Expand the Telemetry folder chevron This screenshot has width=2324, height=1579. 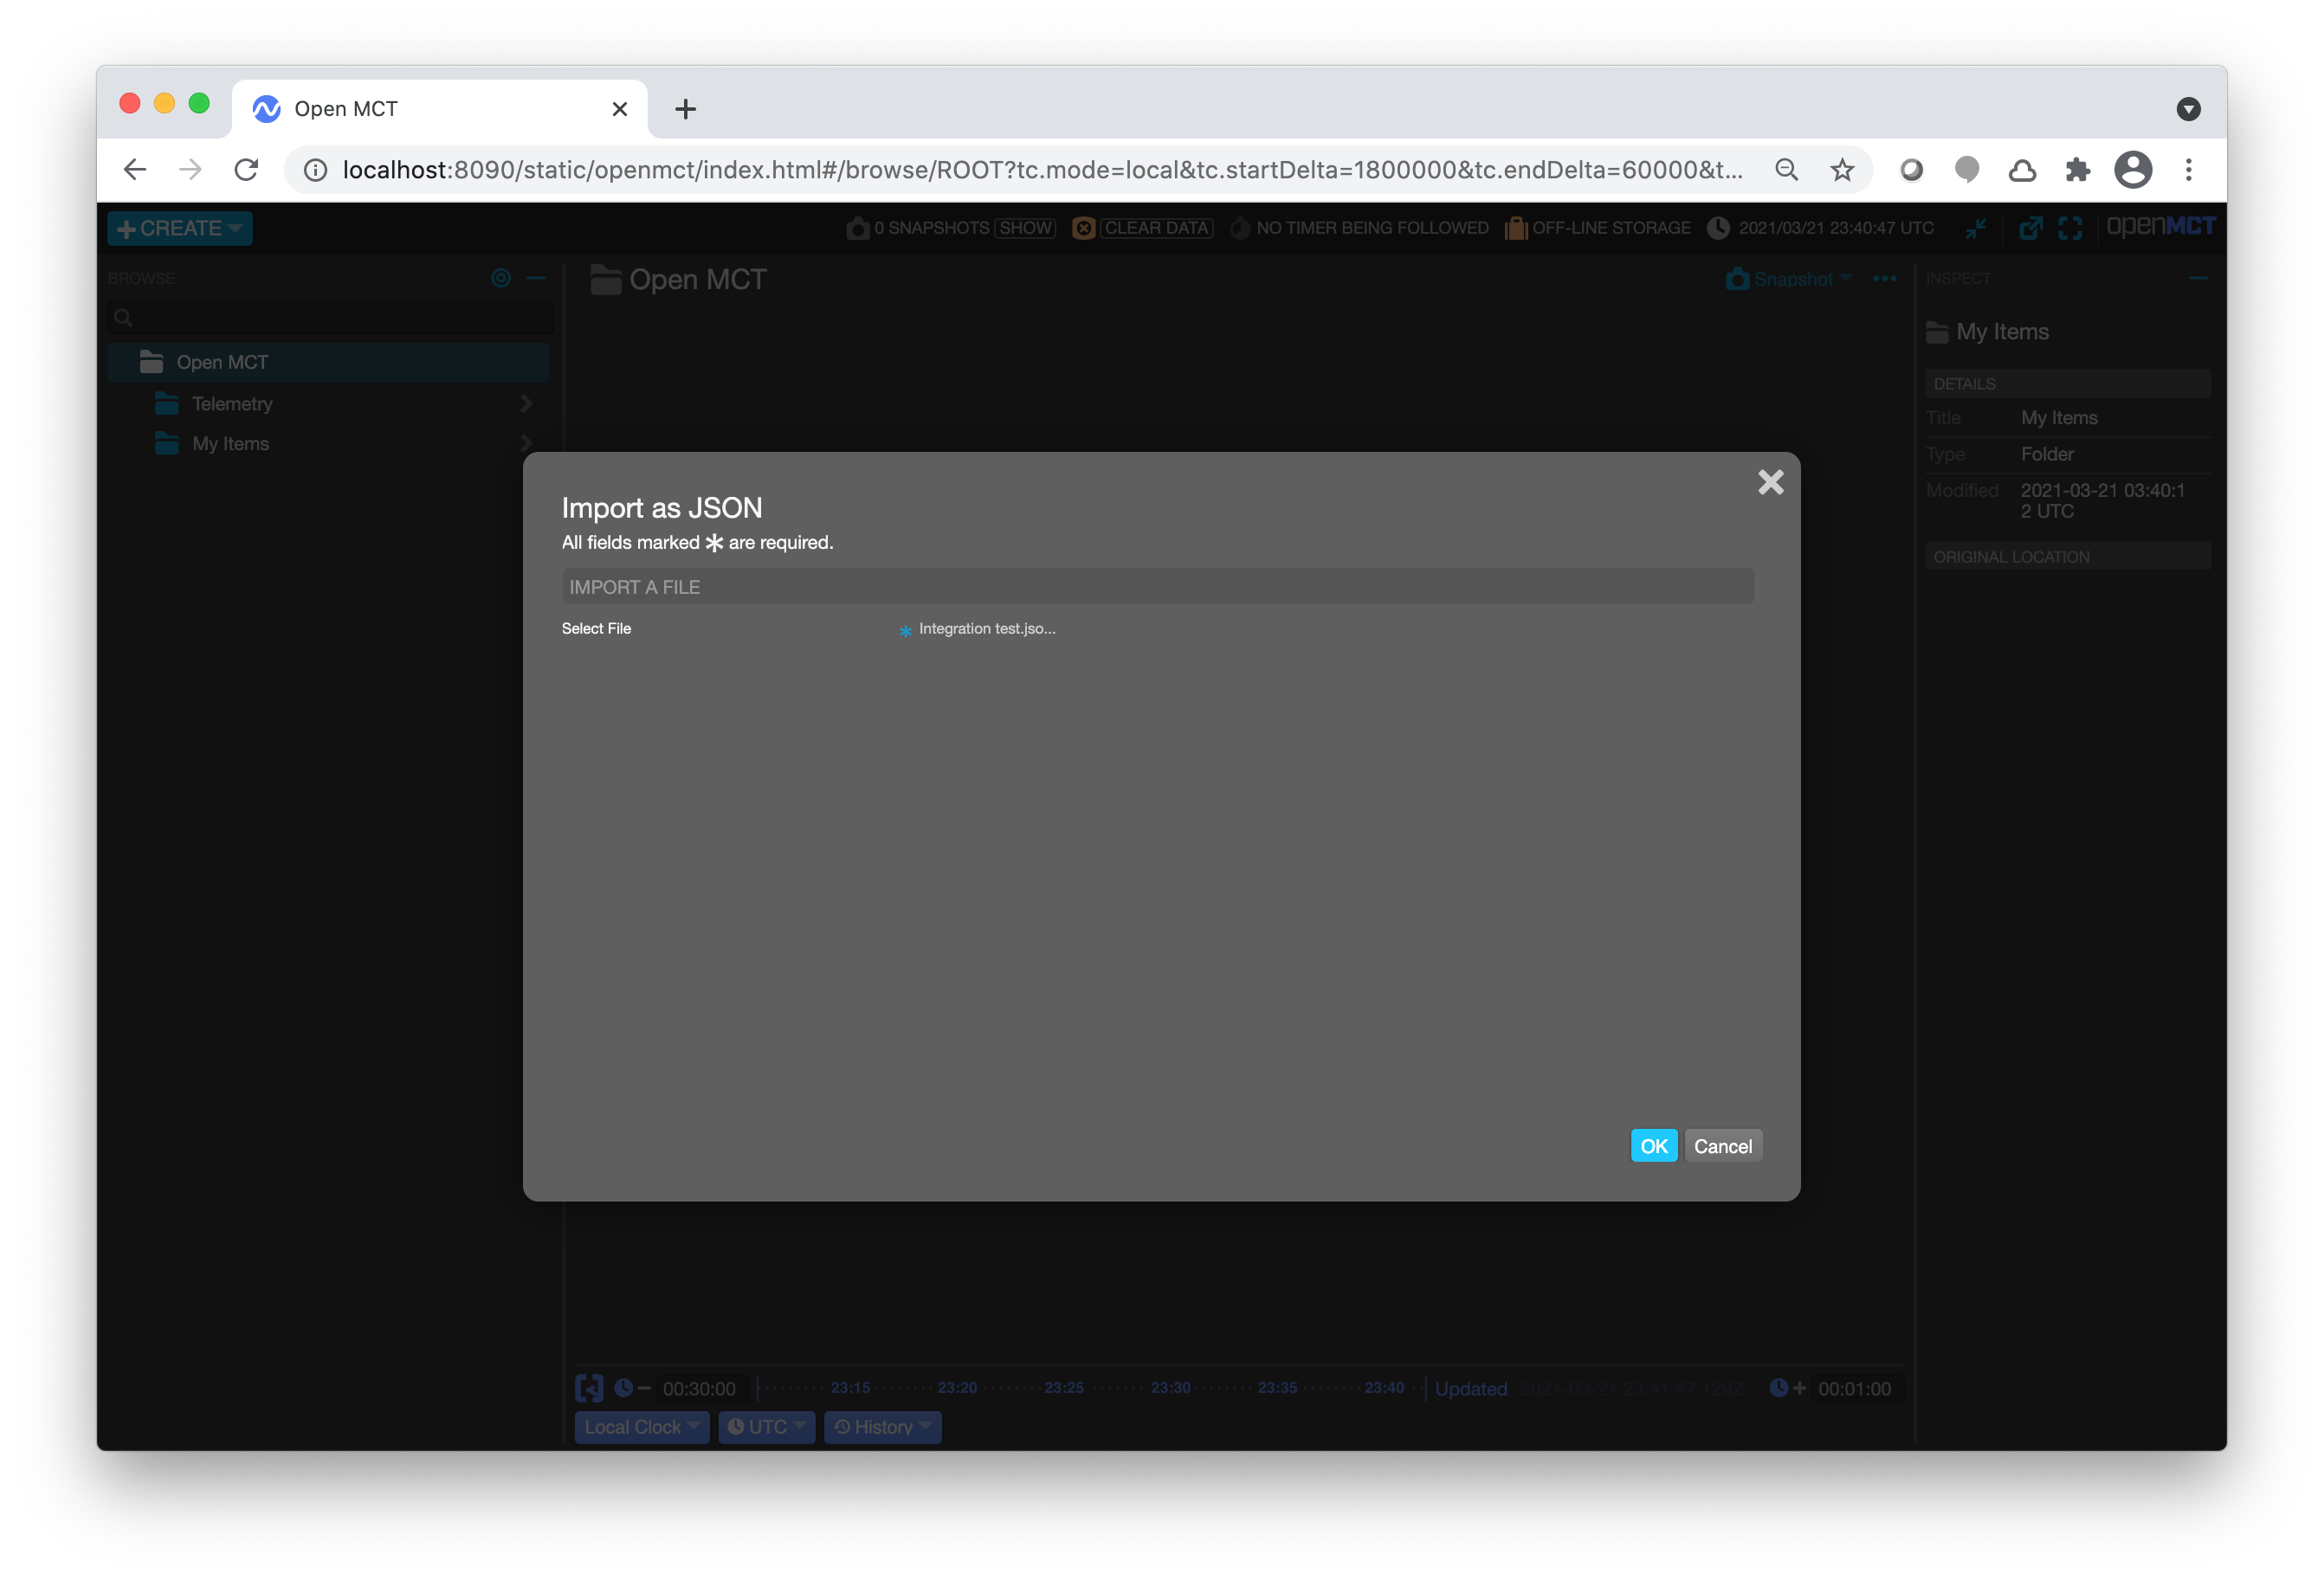526,403
